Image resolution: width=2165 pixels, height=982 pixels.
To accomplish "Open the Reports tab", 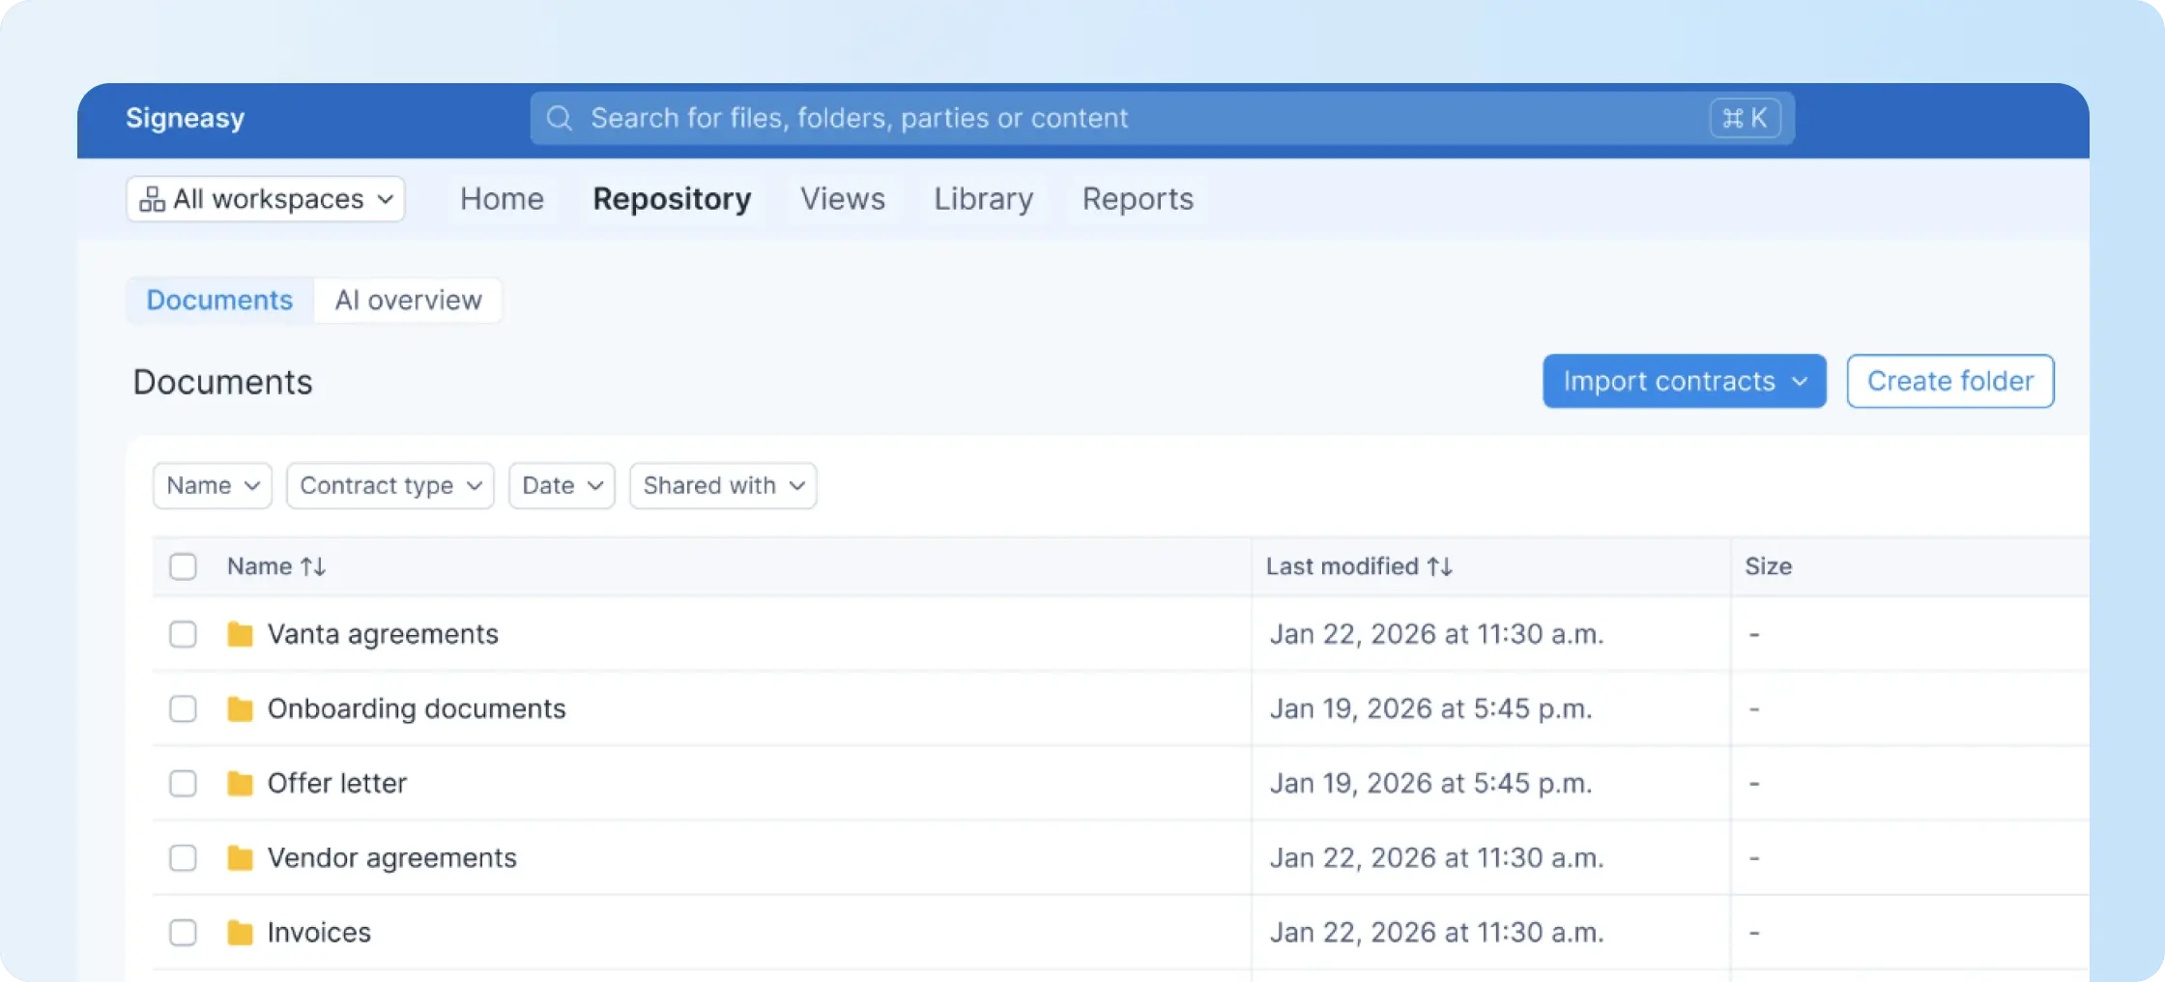I will coord(1139,199).
